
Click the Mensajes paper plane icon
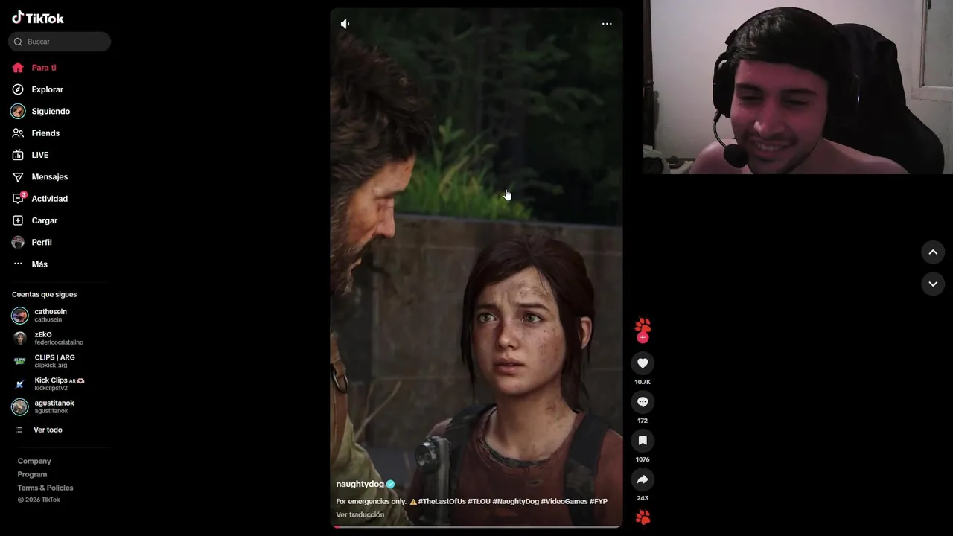click(18, 176)
